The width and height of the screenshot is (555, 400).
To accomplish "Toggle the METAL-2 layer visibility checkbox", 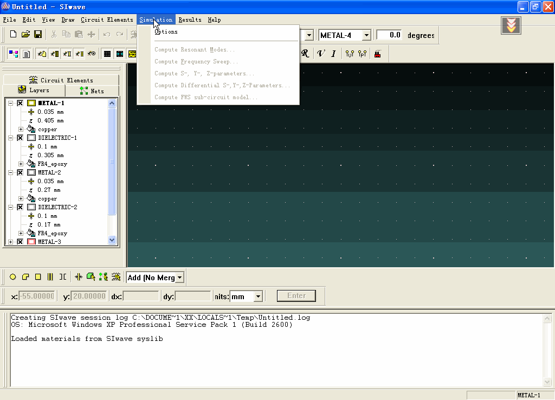I will click(x=20, y=172).
